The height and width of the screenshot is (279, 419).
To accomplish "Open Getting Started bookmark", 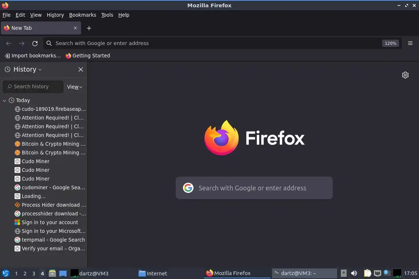I will (x=88, y=56).
